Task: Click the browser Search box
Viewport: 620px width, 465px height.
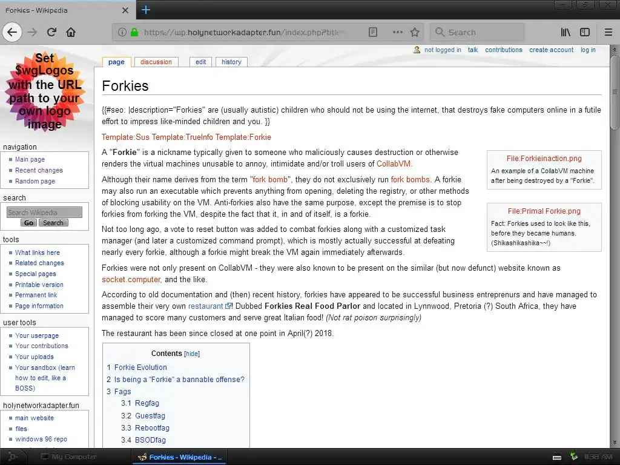Action: coord(477,32)
